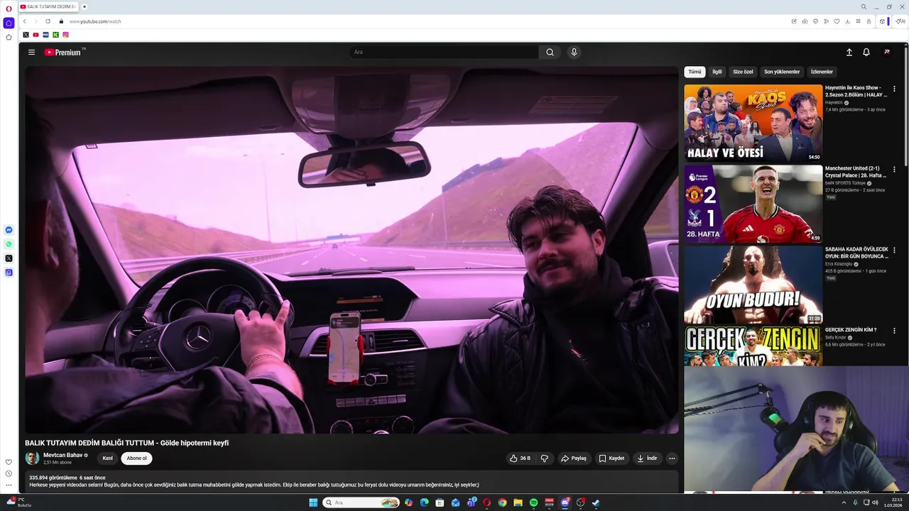Expand the video description box

[352, 482]
